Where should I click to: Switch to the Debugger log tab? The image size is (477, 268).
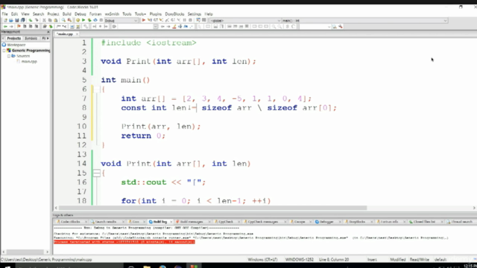click(326, 222)
